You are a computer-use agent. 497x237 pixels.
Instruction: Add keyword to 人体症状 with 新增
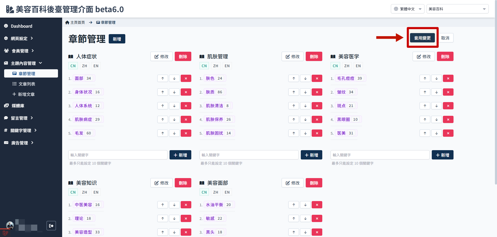(x=180, y=155)
